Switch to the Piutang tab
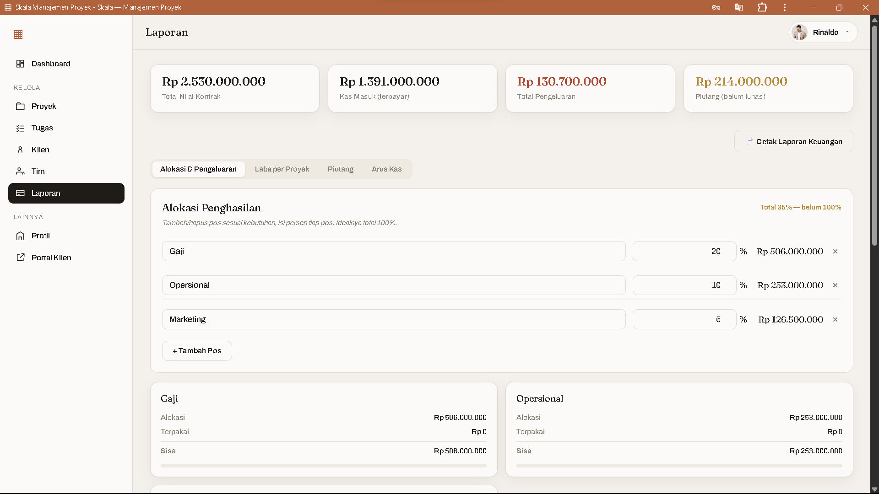Viewport: 879px width, 494px height. point(341,169)
